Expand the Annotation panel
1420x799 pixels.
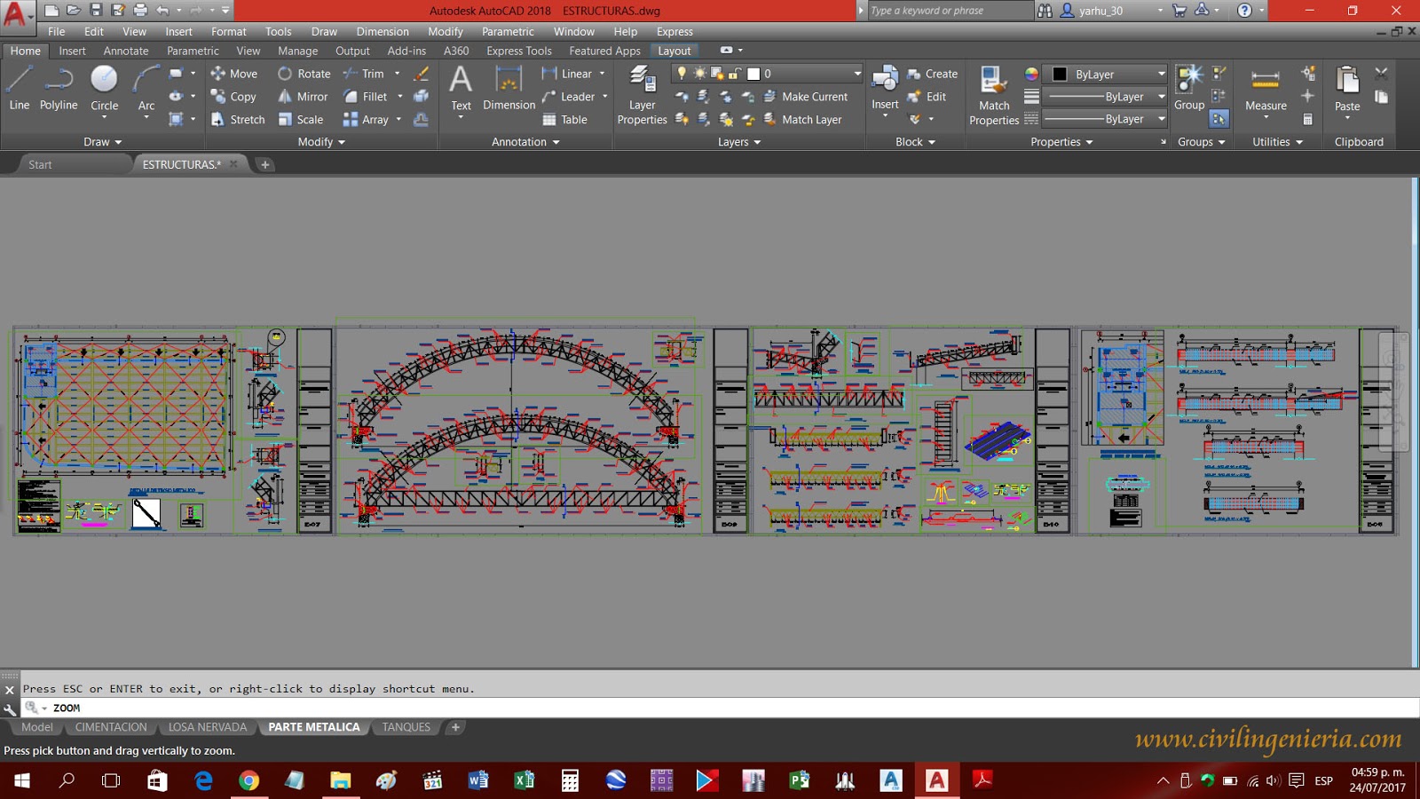(525, 142)
